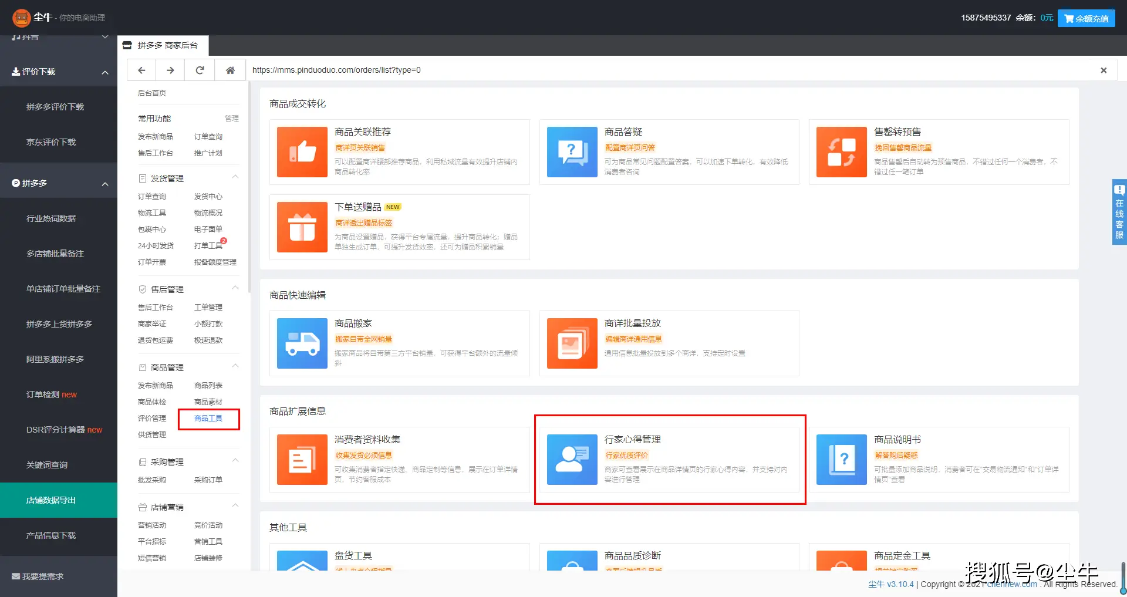
Task: Open the 消费者资料收集 document icon
Action: tap(302, 460)
